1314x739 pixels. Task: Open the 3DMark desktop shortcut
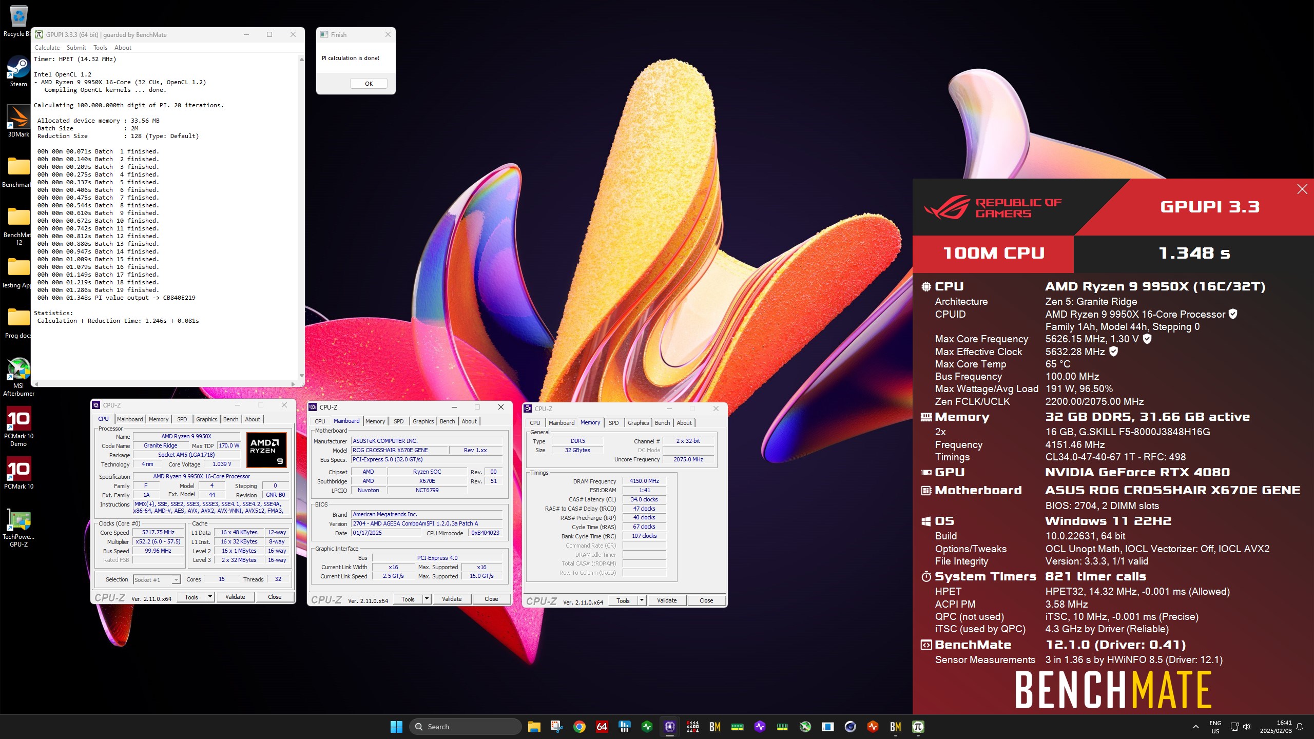pos(18,122)
